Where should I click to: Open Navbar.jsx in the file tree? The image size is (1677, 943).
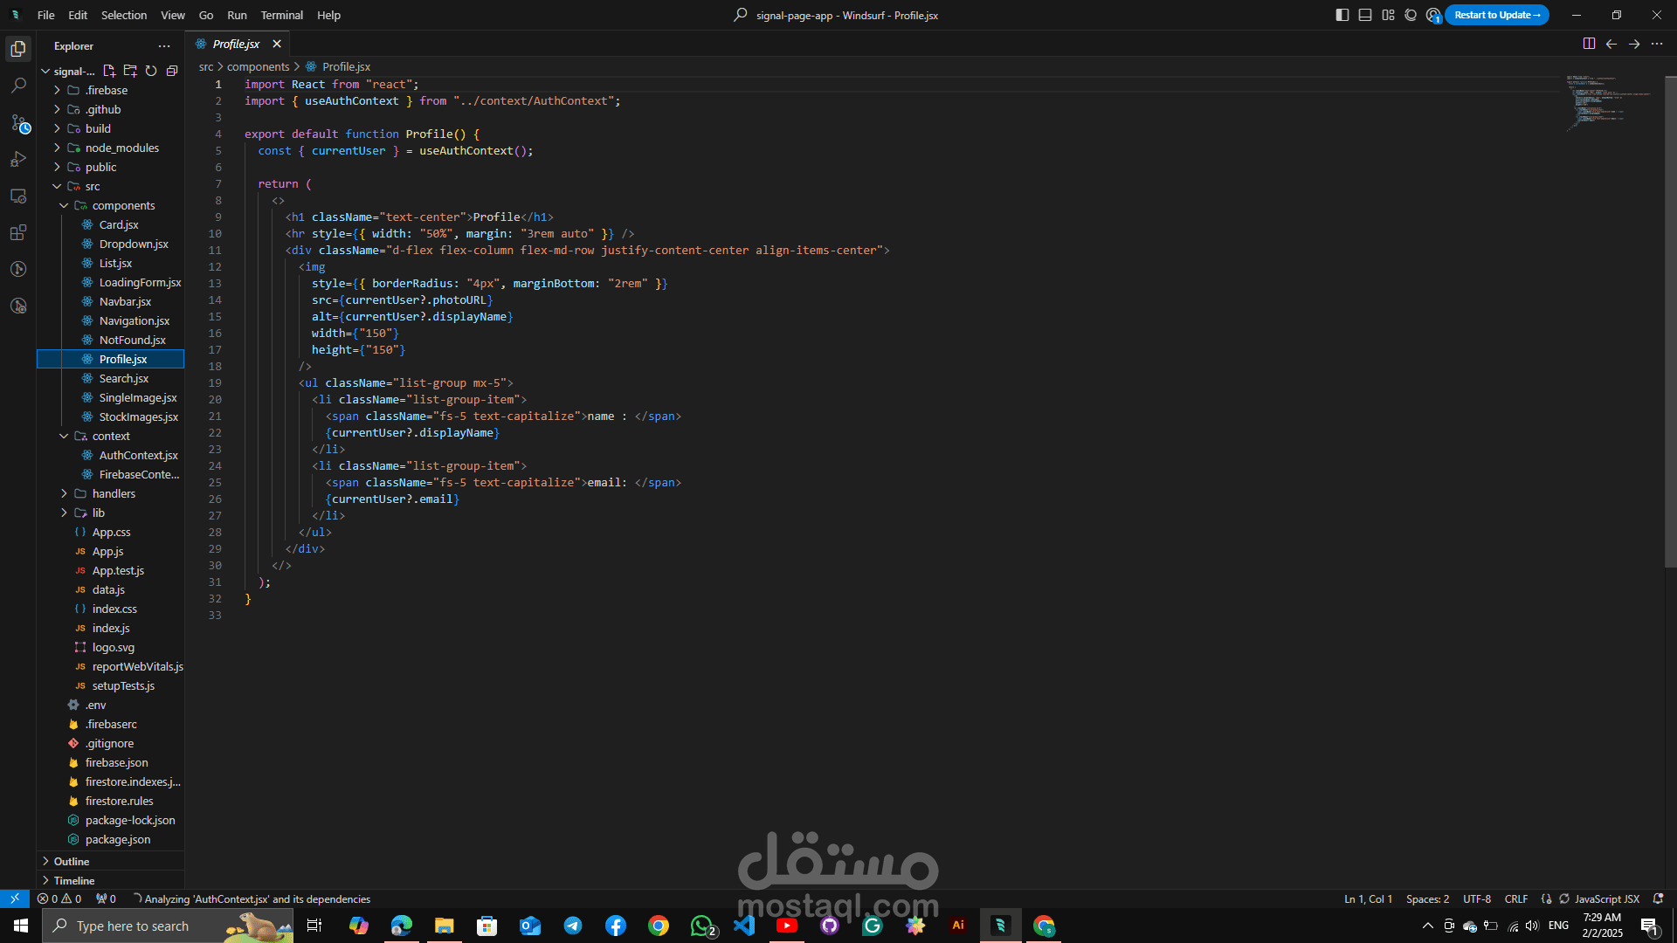pyautogui.click(x=125, y=301)
